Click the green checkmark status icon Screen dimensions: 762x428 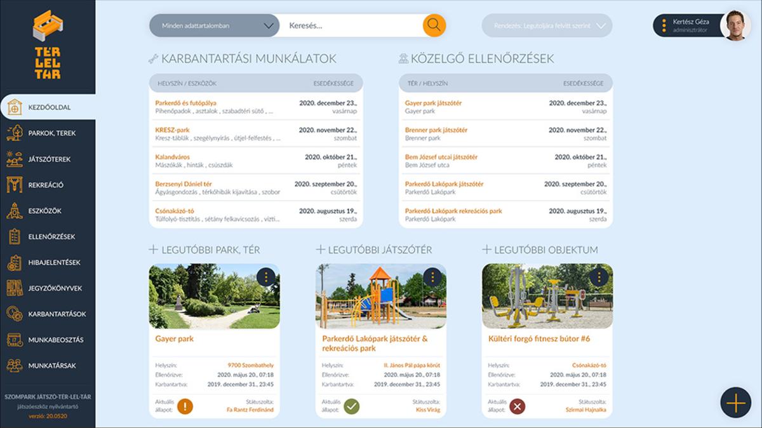(352, 406)
